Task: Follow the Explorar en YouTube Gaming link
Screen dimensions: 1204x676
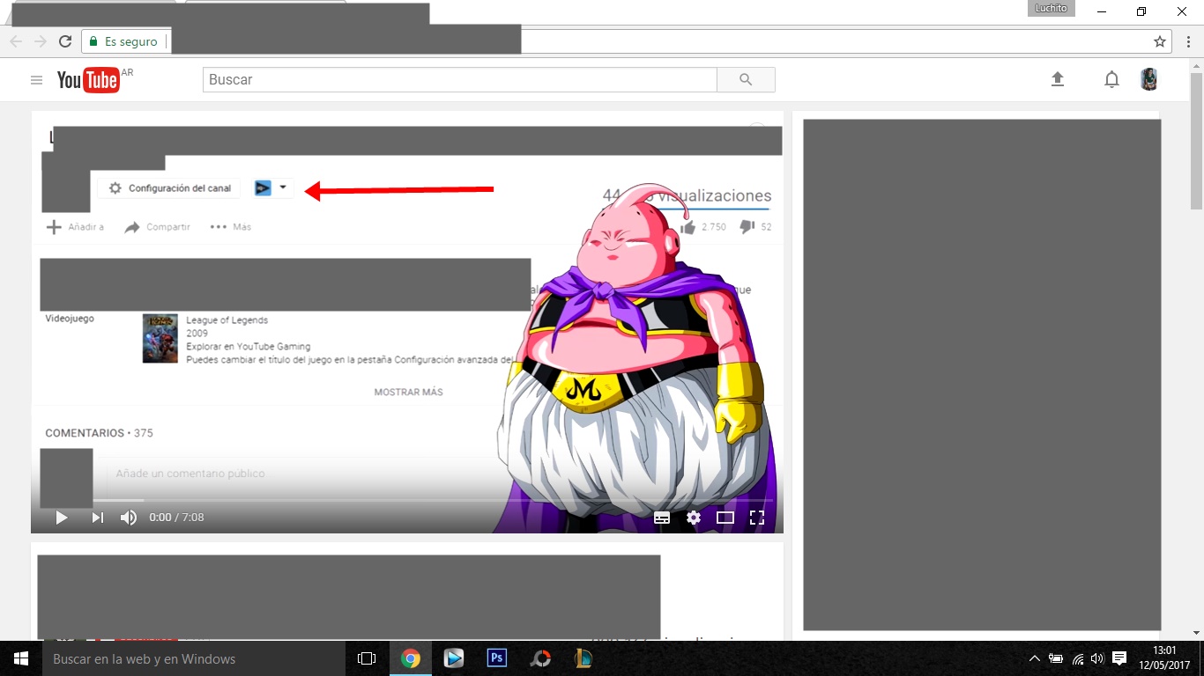Action: (249, 347)
